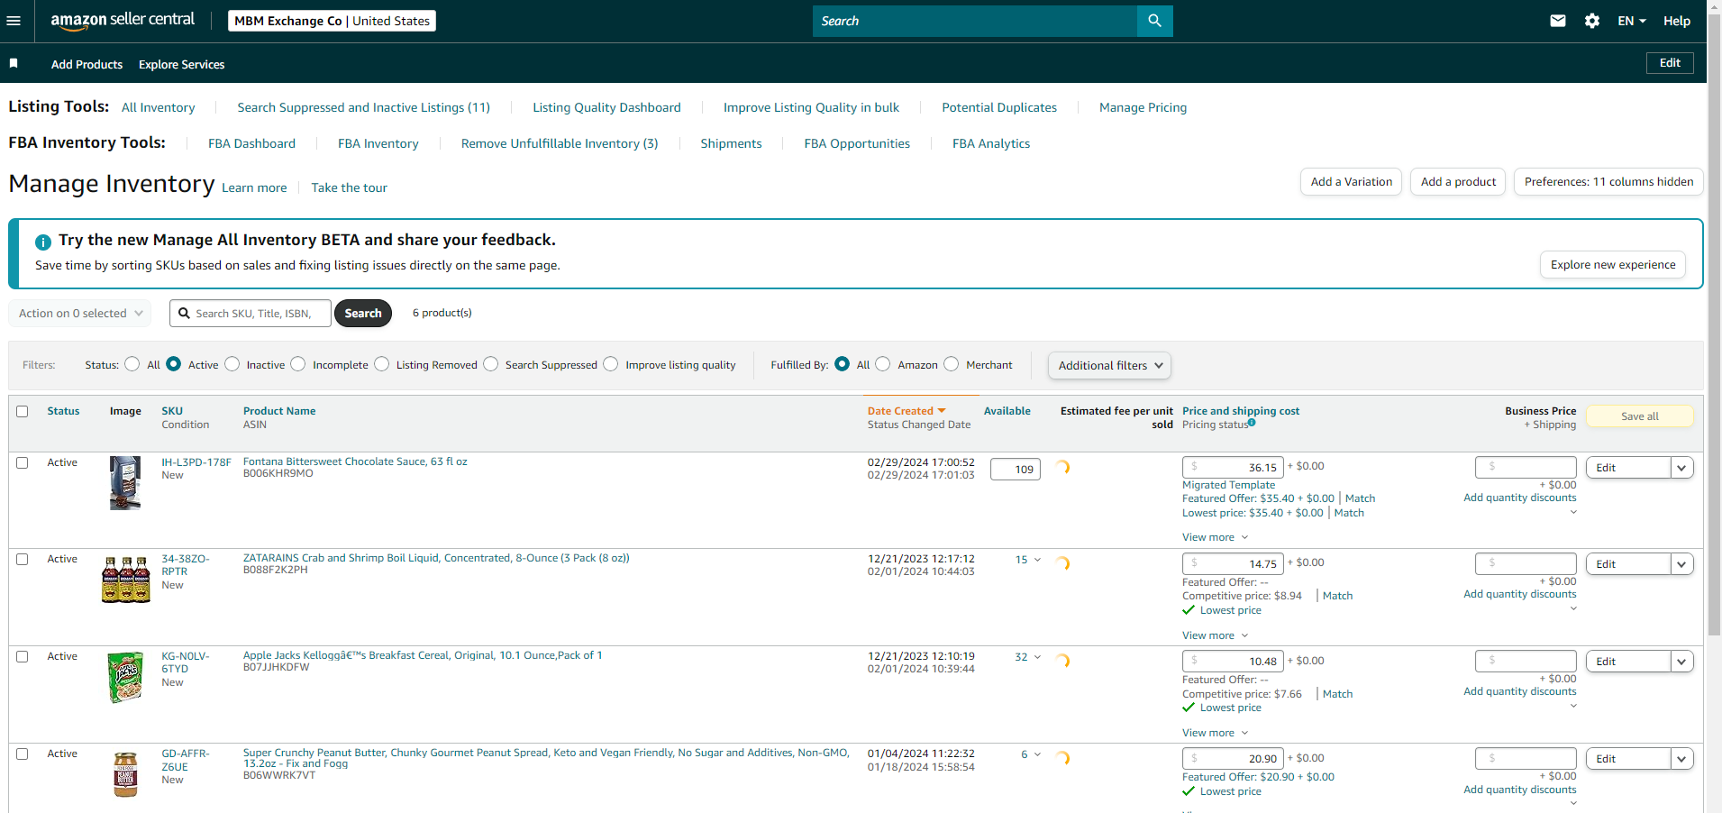Select the Incomplete status filter
The height and width of the screenshot is (813, 1722).
[298, 364]
